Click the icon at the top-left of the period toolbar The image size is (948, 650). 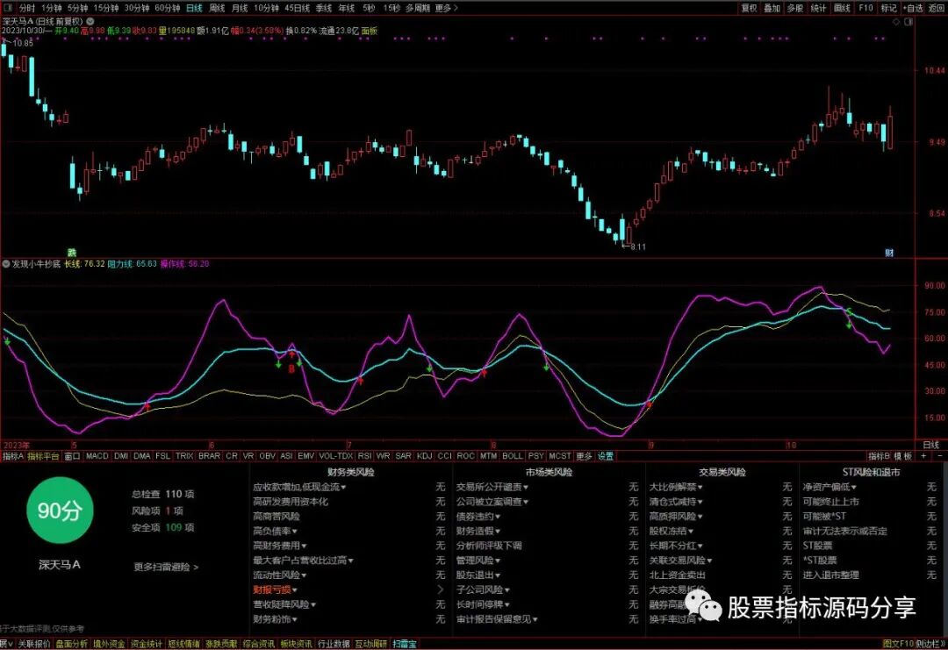pyautogui.click(x=7, y=8)
